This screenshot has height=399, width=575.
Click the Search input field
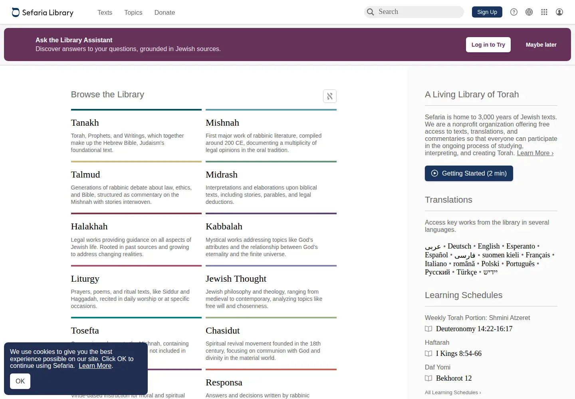(x=414, y=12)
